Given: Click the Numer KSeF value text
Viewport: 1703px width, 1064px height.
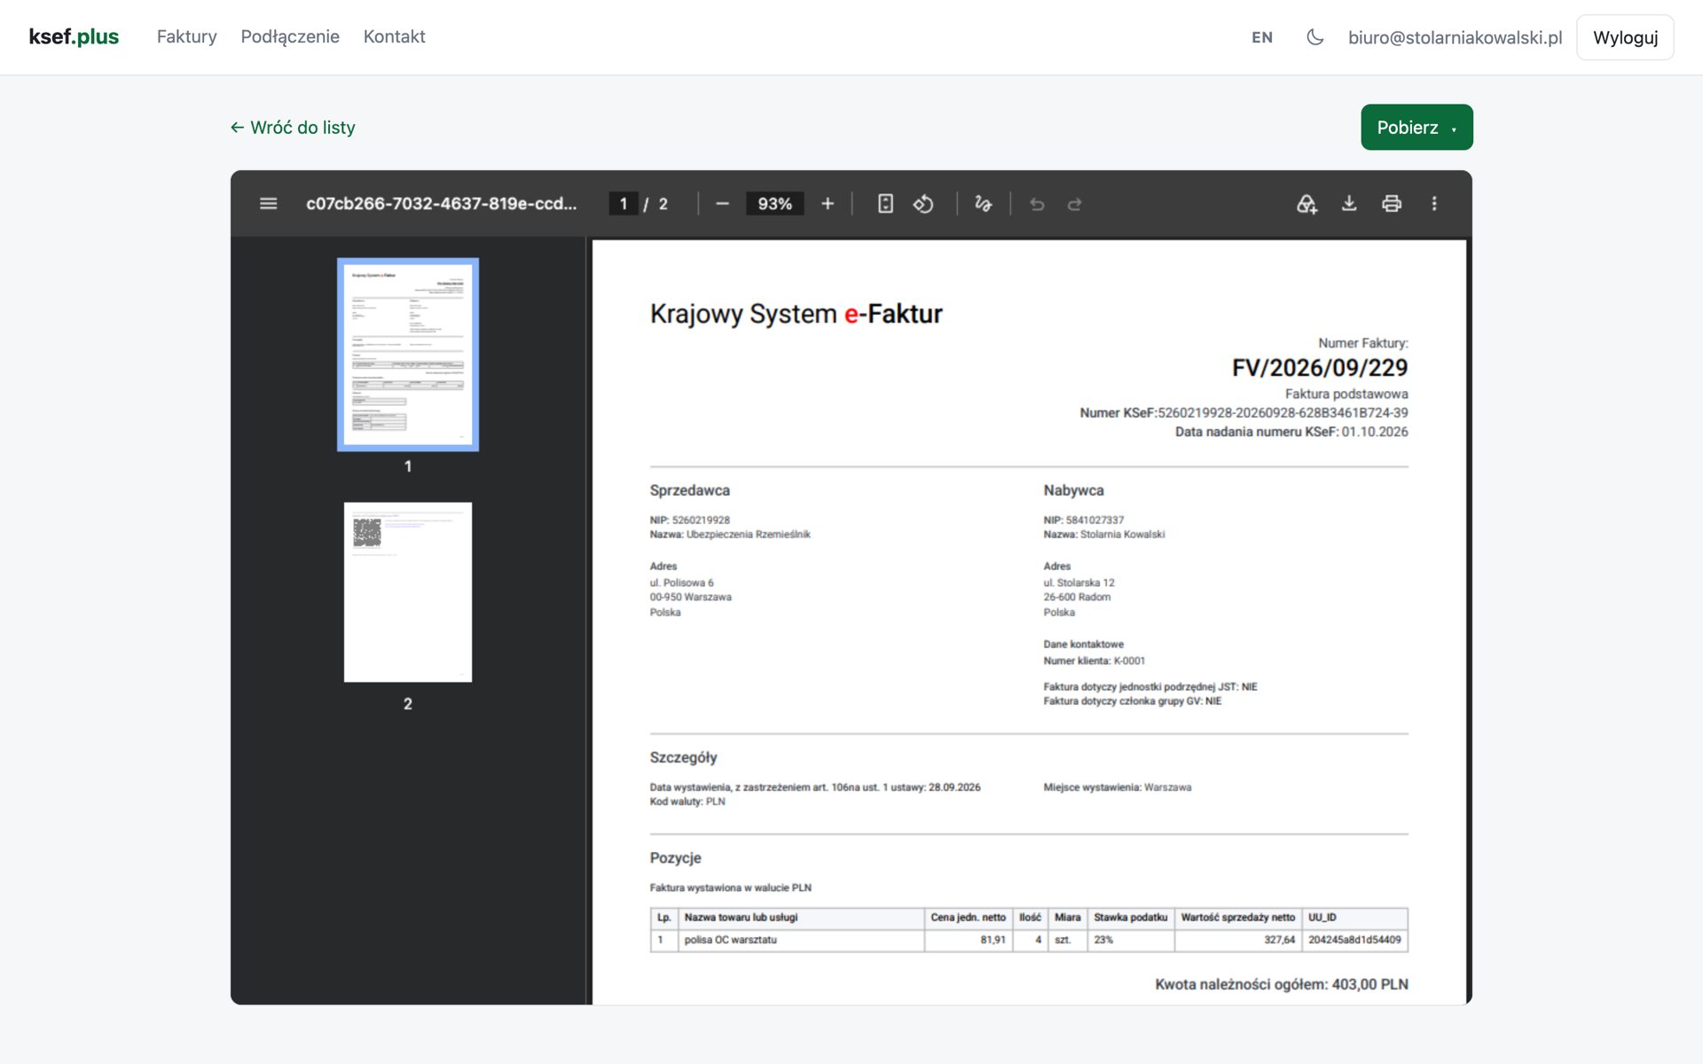Looking at the screenshot, I should (1283, 413).
